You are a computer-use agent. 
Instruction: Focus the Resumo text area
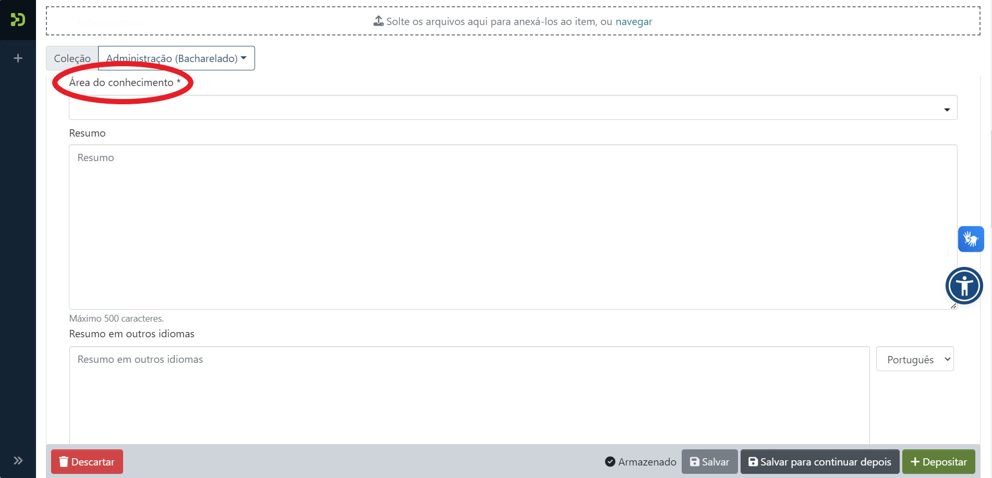513,227
